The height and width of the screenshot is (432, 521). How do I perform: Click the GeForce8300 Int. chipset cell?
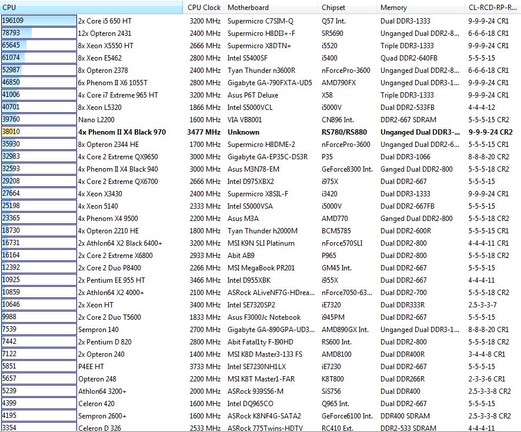point(347,169)
